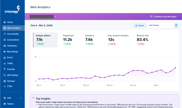The height and width of the screenshot is (108, 182).
Task: Click the Recordings camera icon
Action: 5,52
